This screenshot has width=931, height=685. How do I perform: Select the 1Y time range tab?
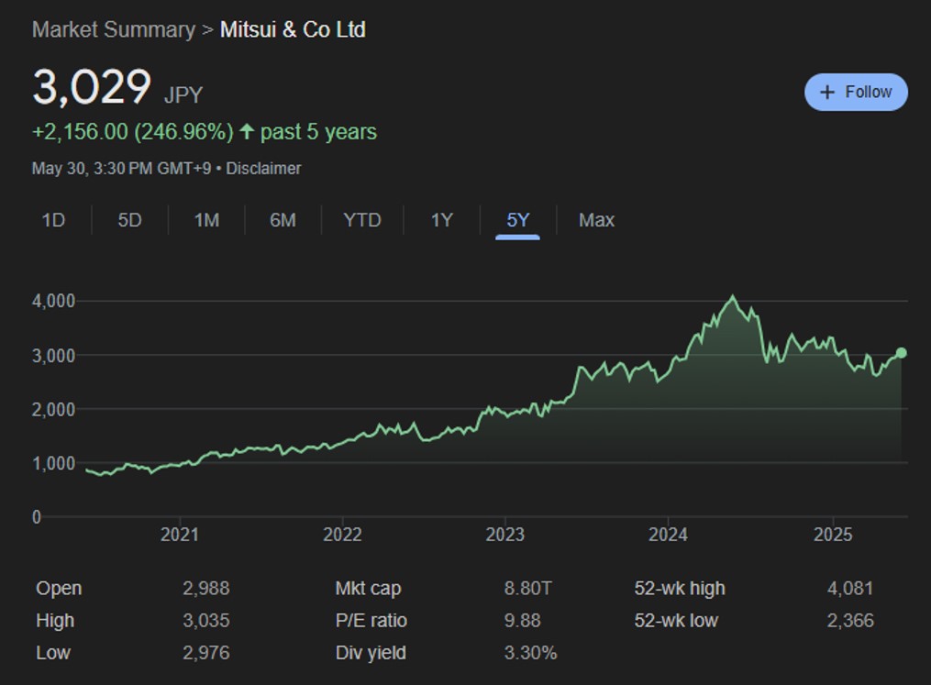[442, 220]
